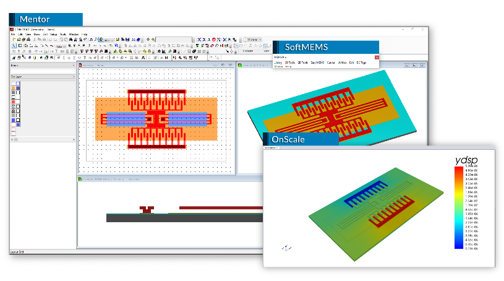Activate the cross-section view window title bar
The width and height of the screenshot is (504, 281).
click(x=170, y=179)
